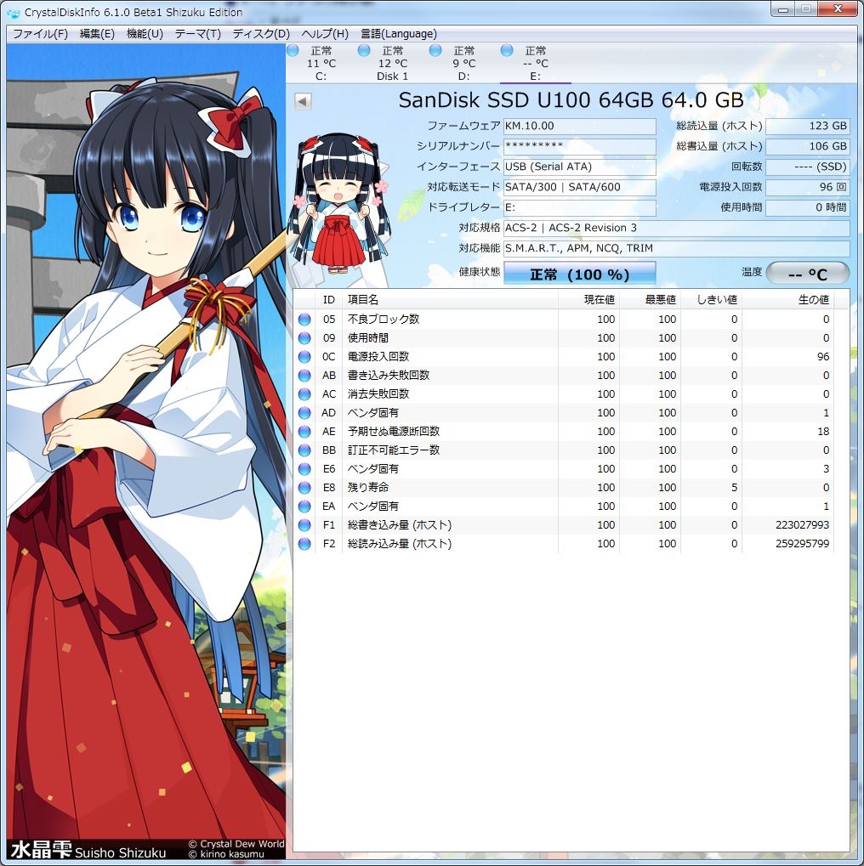Screen dimensions: 864x866
Task: Click the total host reads 123 GB field
Action: [808, 126]
